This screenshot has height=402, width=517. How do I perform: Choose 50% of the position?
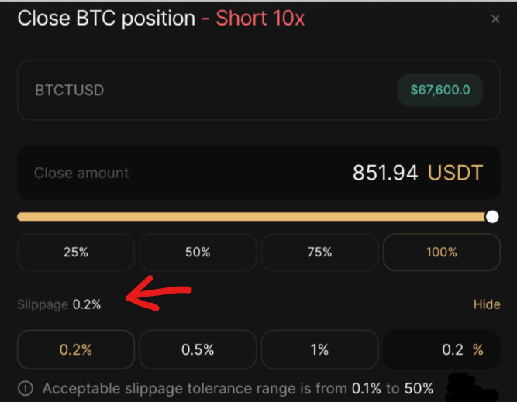[198, 252]
